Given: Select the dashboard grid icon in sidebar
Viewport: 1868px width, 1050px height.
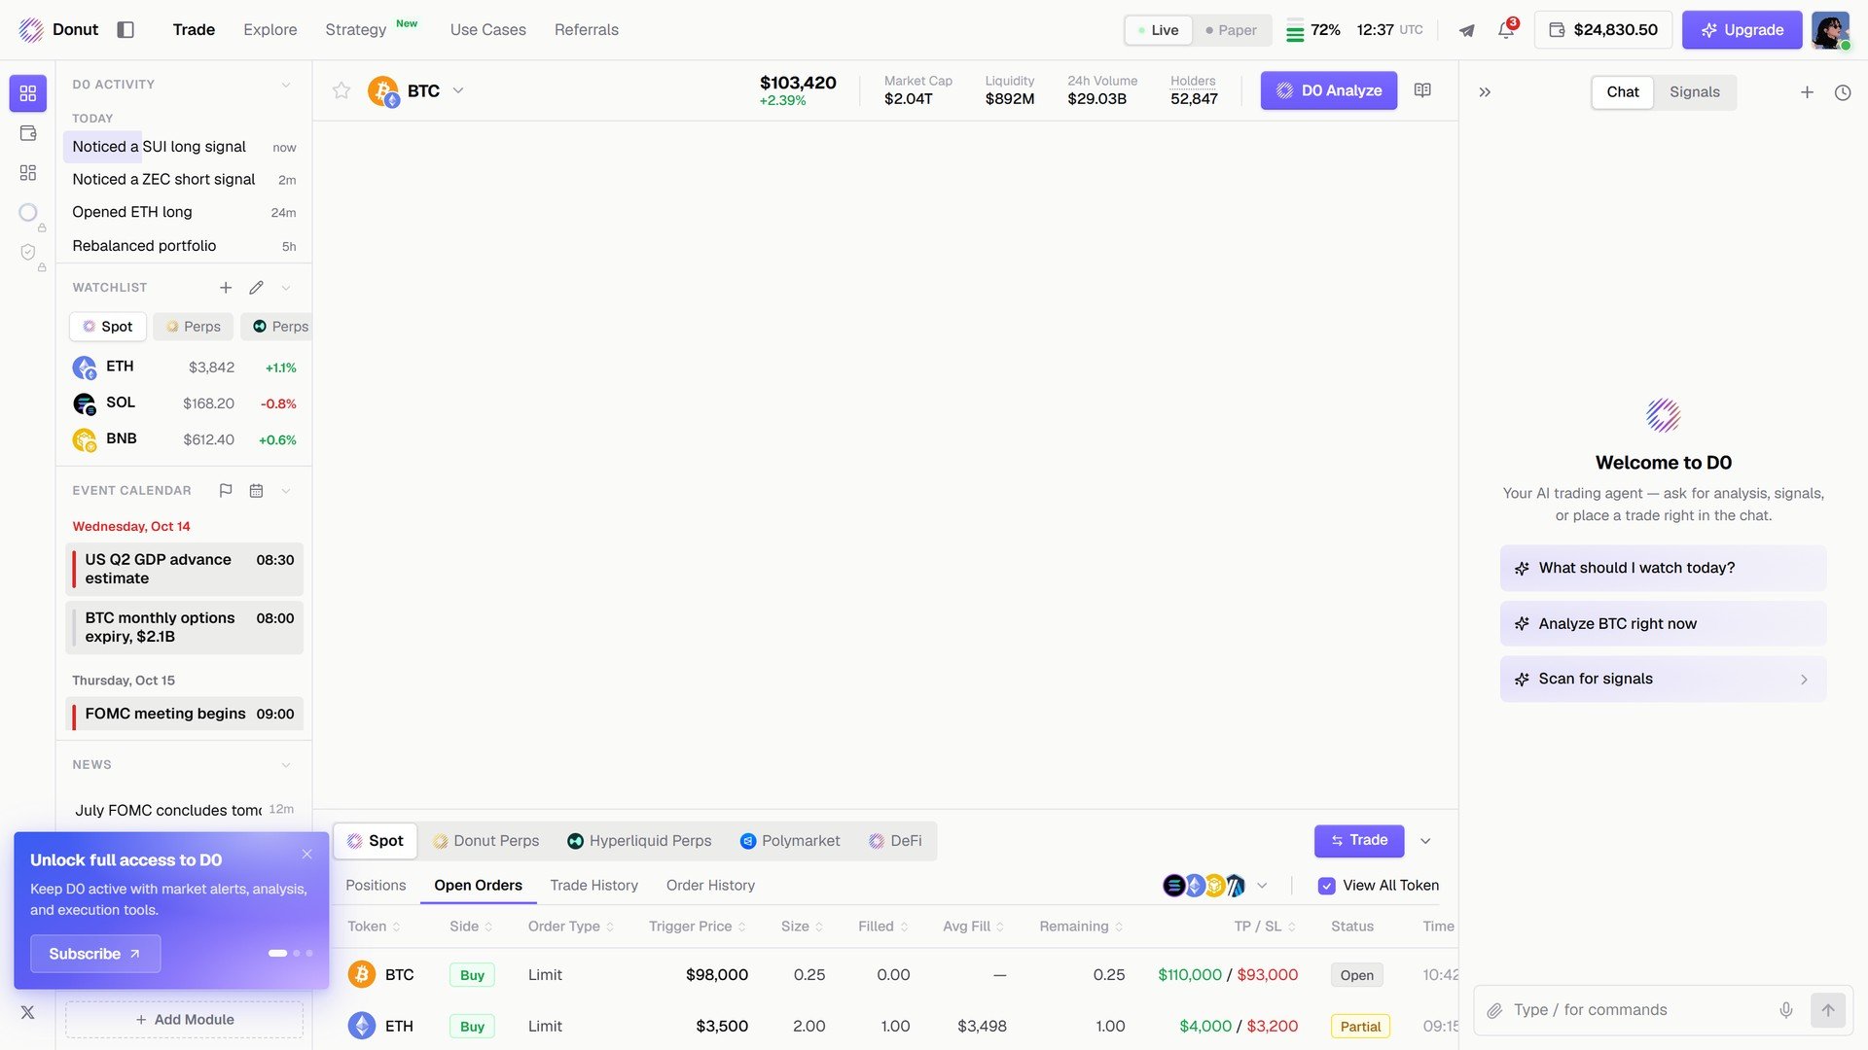Looking at the screenshot, I should pyautogui.click(x=28, y=93).
